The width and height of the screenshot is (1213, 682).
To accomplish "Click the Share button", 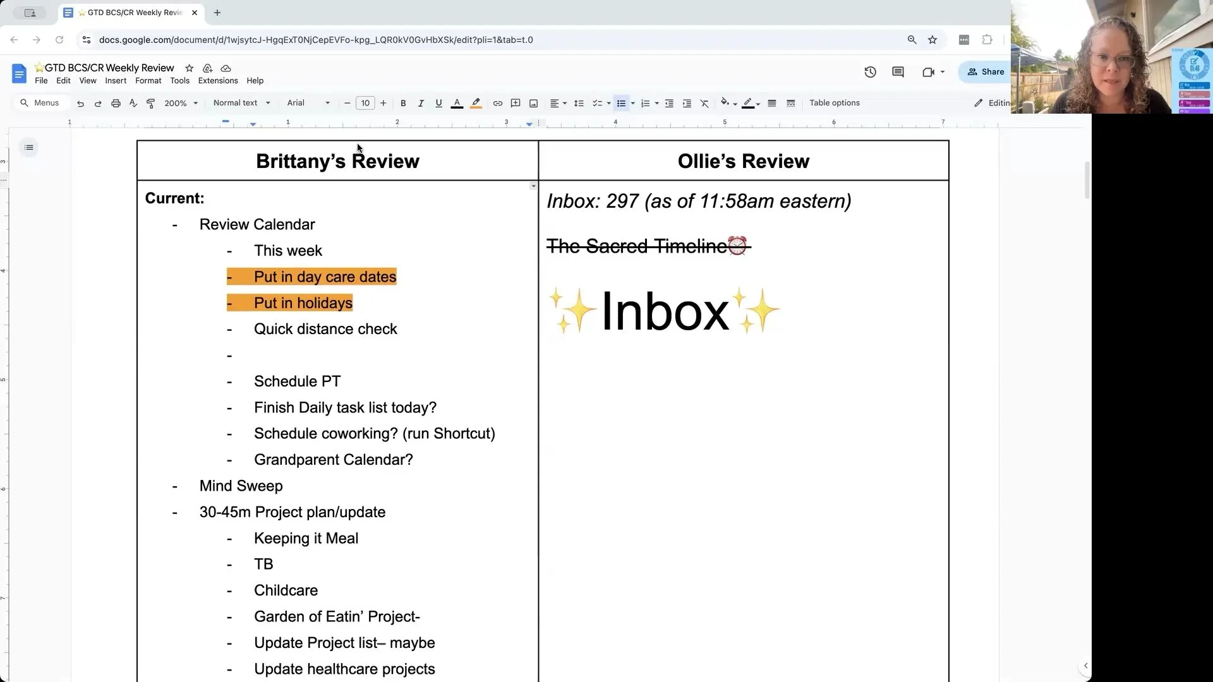I will pos(986,72).
